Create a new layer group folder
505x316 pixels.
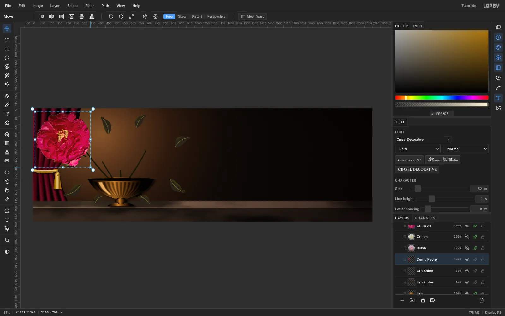coord(412,300)
